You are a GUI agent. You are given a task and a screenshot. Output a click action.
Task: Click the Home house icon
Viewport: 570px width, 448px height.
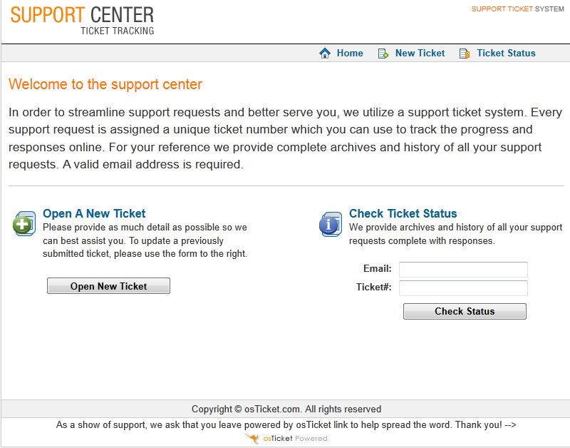click(325, 54)
